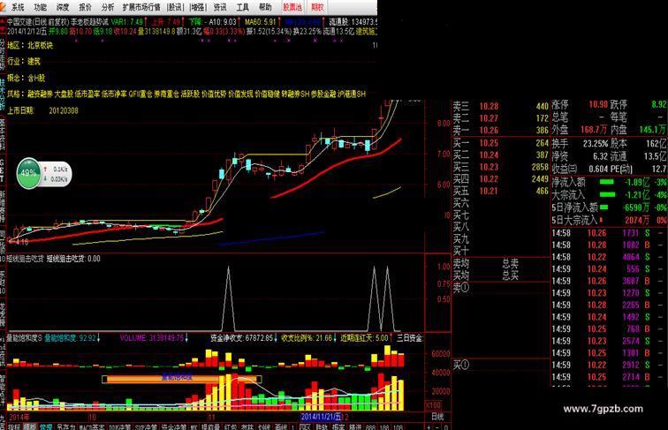
Task: Click the 行业 建筑 industry label
Action: [x=24, y=61]
